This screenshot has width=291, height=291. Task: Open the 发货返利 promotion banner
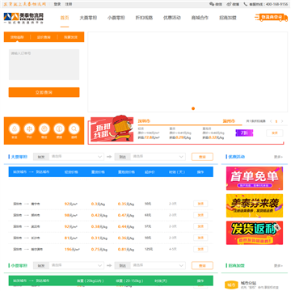click(255, 233)
